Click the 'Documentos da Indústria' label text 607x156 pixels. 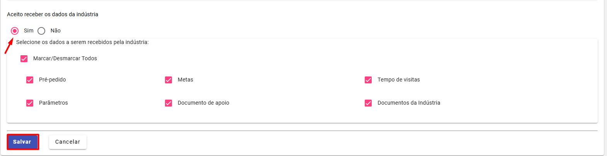[409, 103]
